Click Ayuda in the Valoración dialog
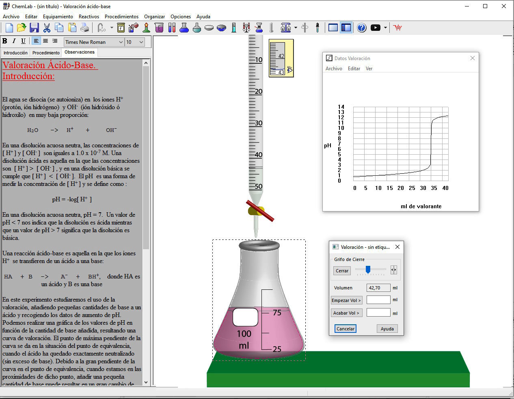This screenshot has height=399, width=514. tap(387, 329)
